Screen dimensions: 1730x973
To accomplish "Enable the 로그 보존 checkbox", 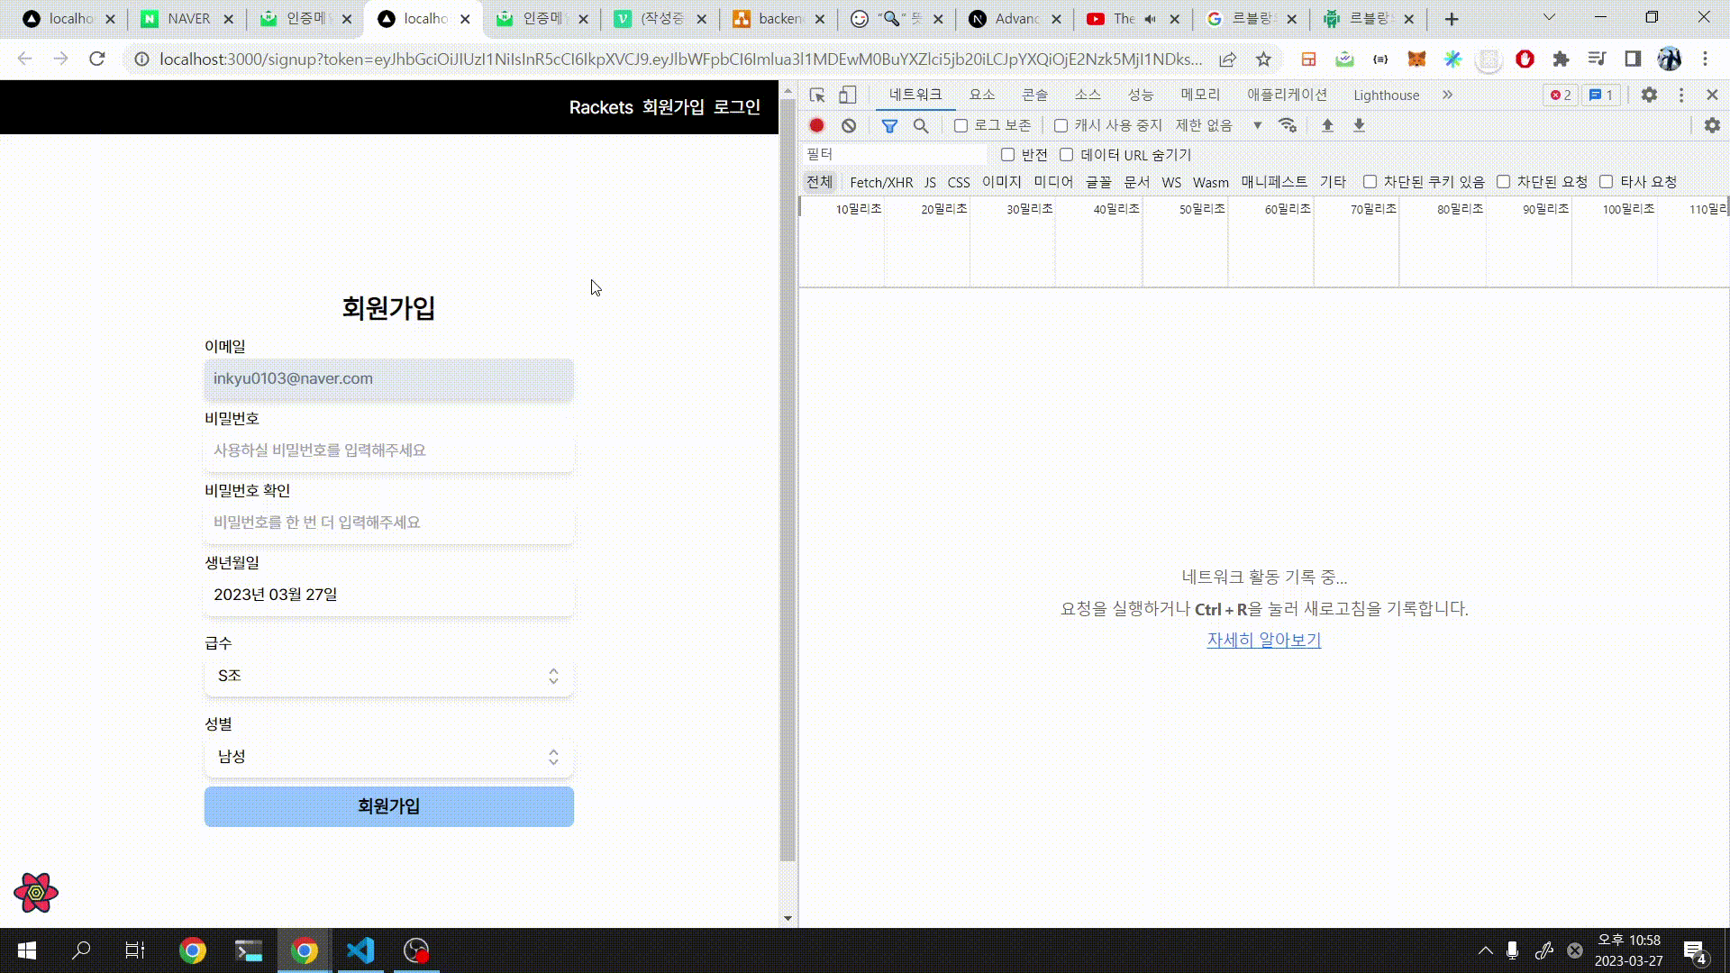I will tap(961, 125).
